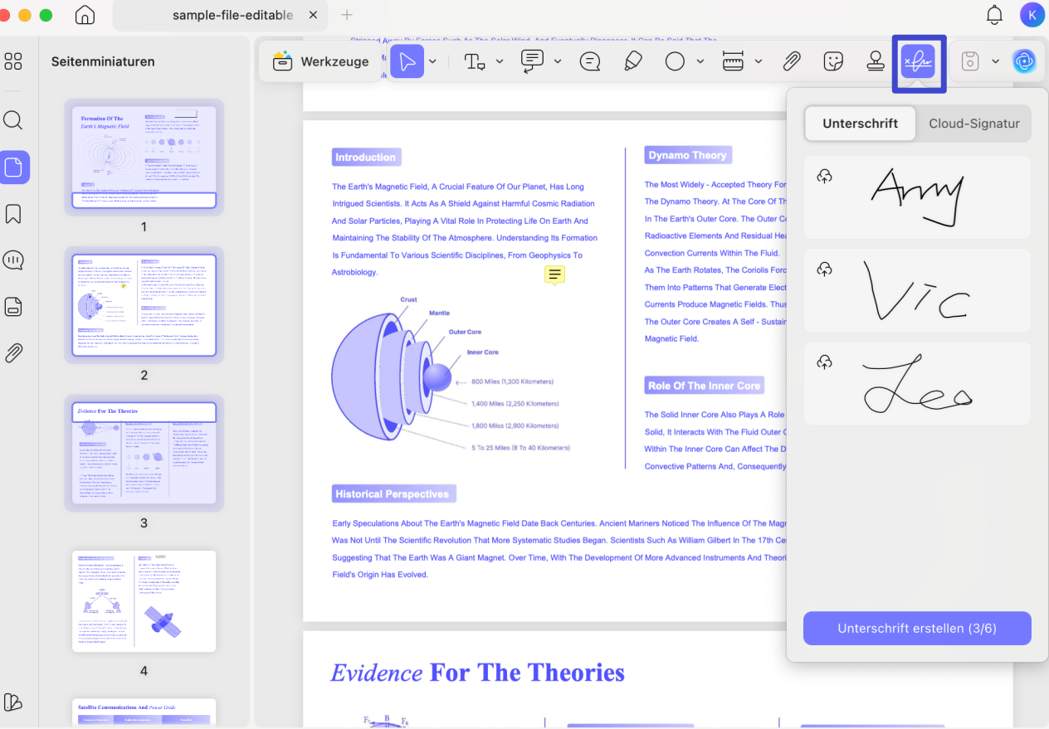Click the 800 Miles (1,300 Kilometers) label
This screenshot has height=729, width=1049.
(x=512, y=382)
